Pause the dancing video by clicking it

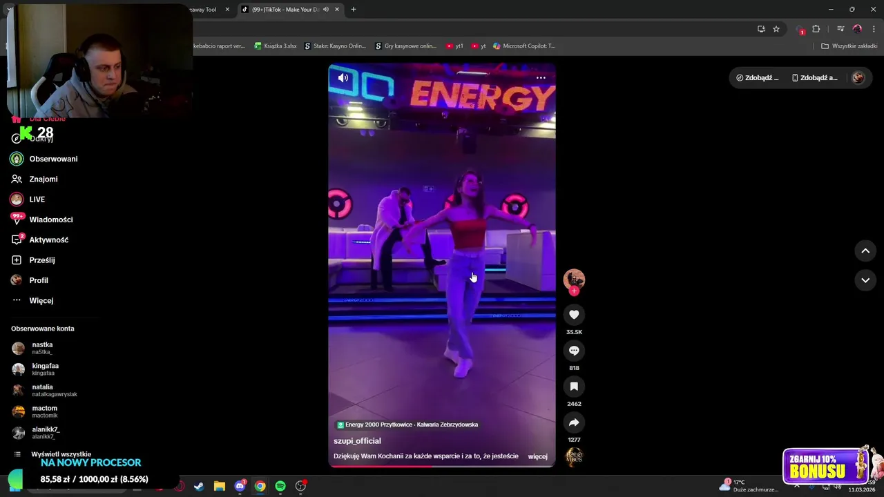pyautogui.click(x=441, y=266)
